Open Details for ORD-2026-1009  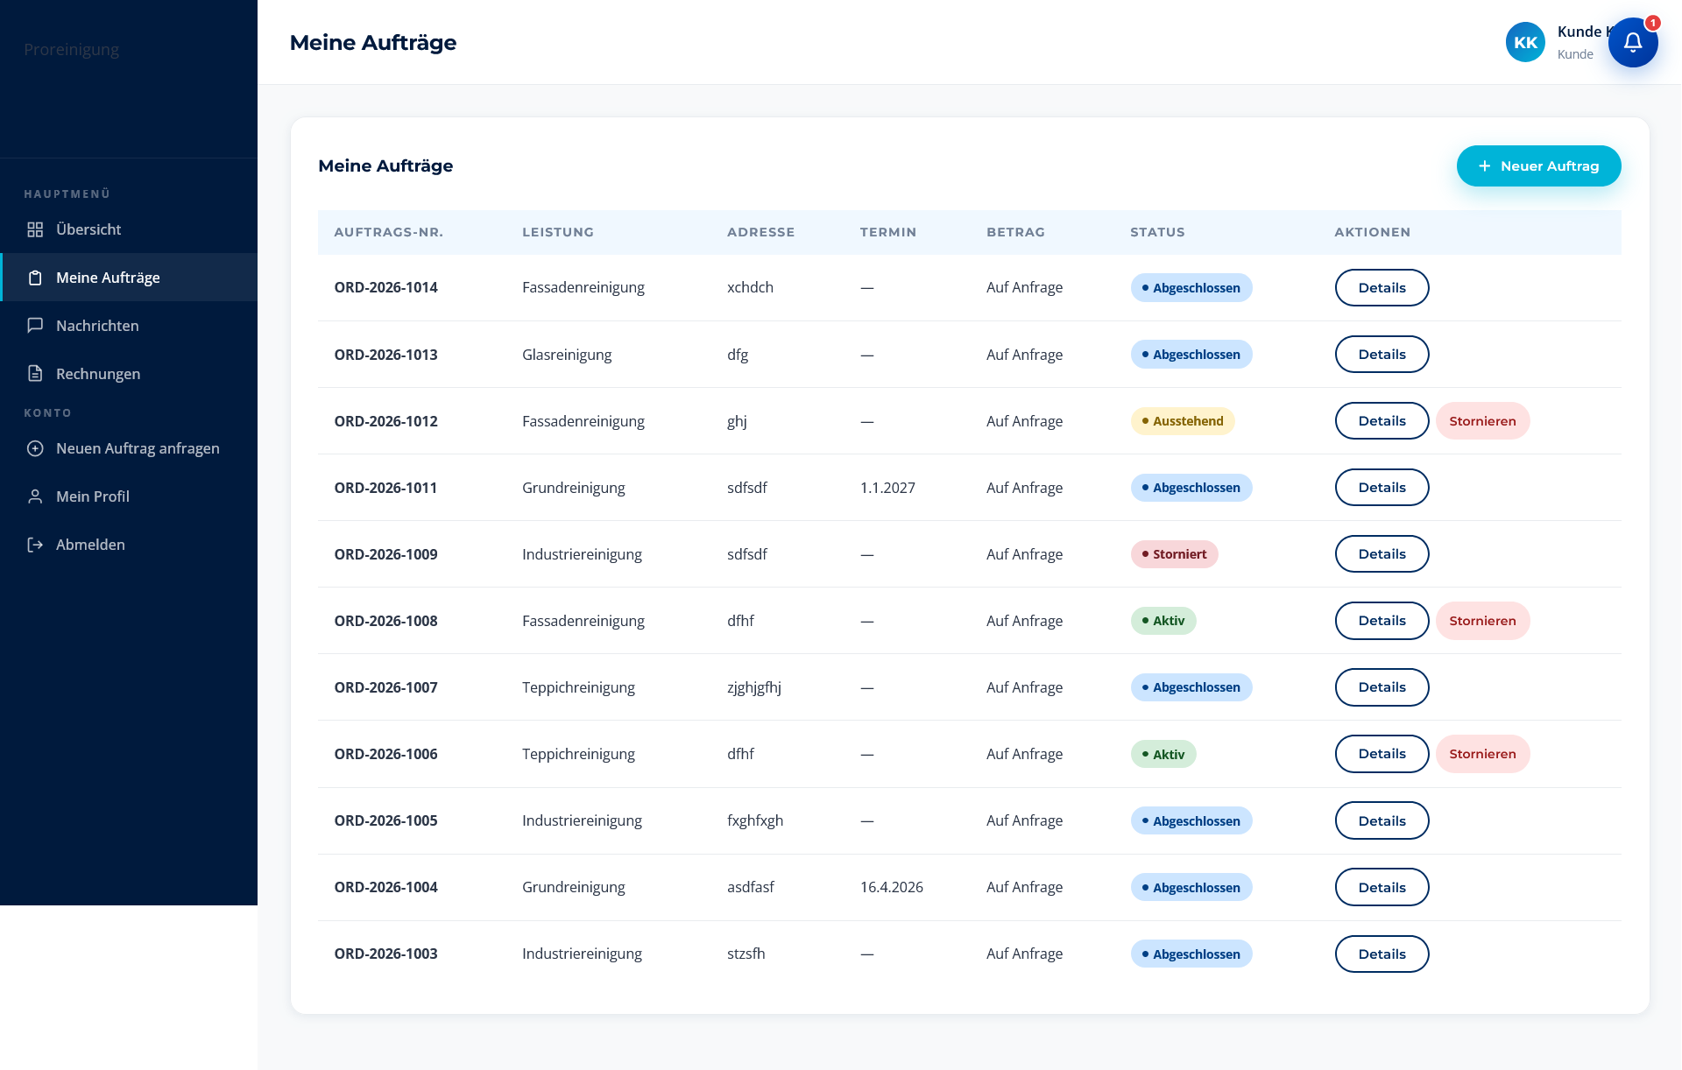1382,554
